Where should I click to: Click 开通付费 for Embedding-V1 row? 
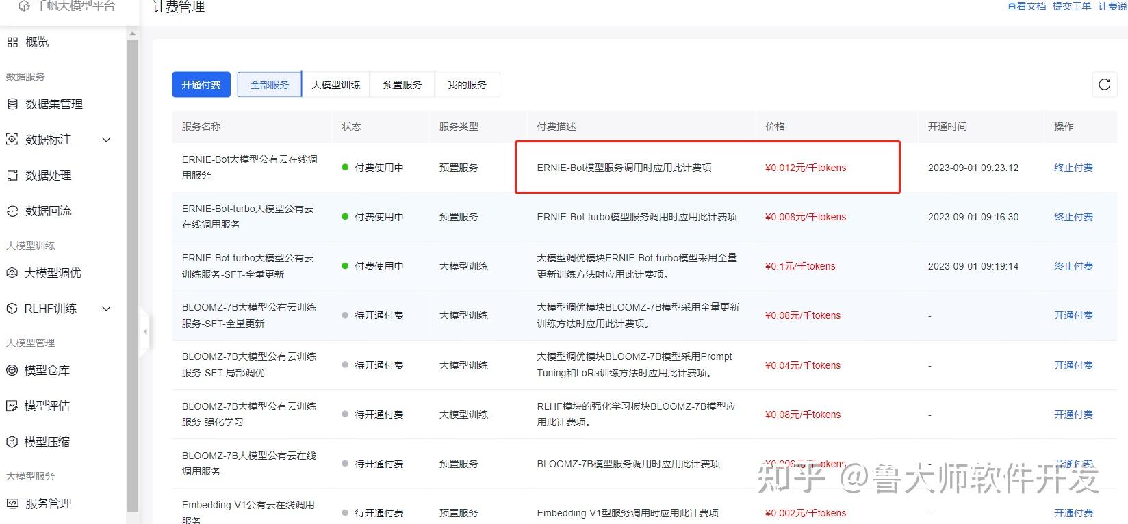1073,513
